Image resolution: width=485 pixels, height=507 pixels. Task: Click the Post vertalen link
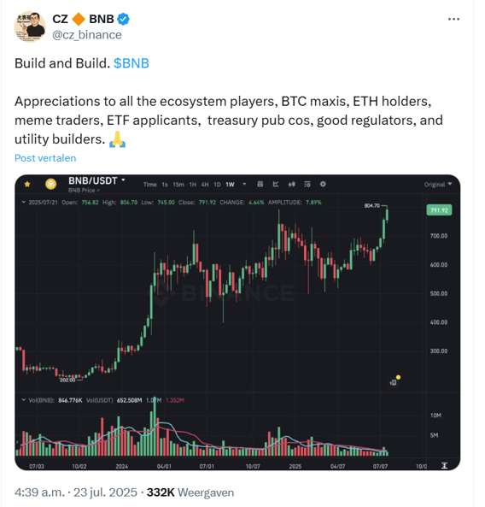[x=45, y=158]
